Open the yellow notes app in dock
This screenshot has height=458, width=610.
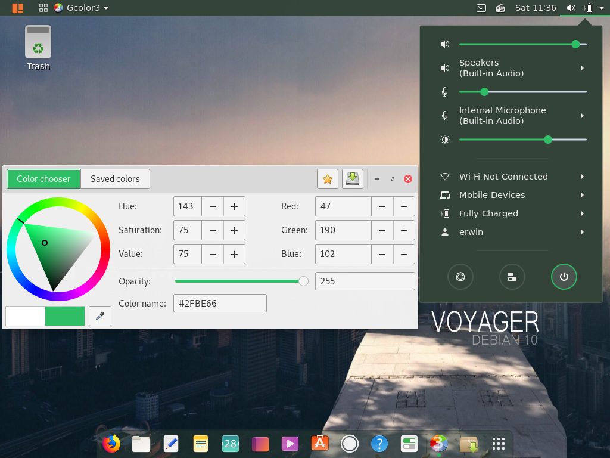201,444
